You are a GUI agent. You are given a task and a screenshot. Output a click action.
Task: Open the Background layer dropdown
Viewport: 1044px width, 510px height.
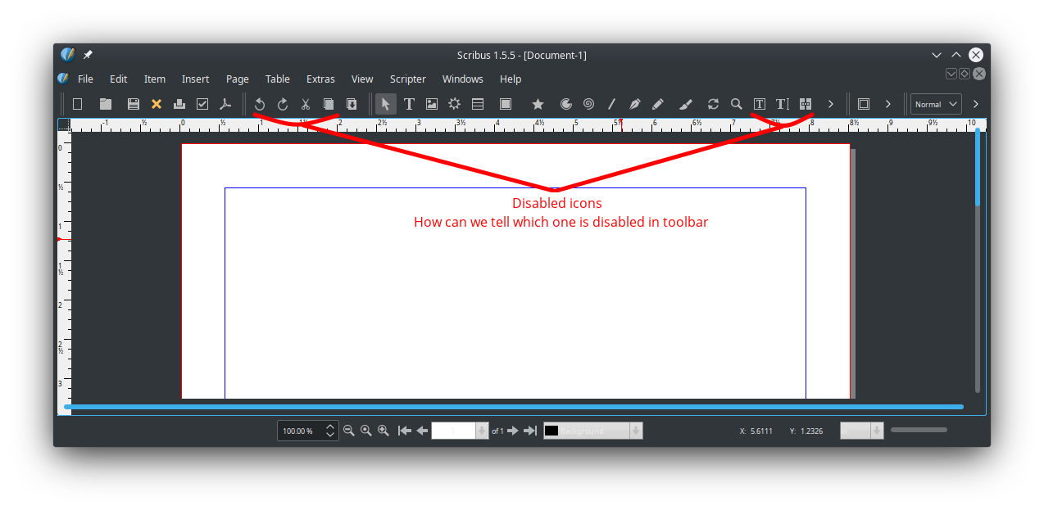tap(593, 431)
